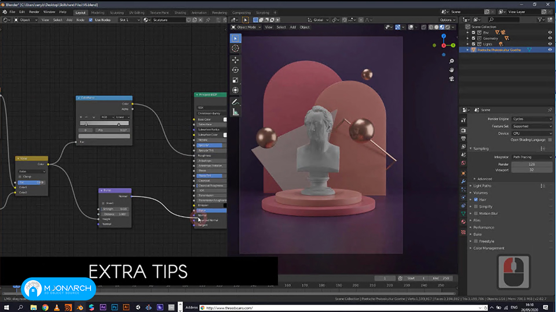Select the Annotate pencil tool
Image resolution: width=556 pixels, height=312 pixels.
point(236,102)
